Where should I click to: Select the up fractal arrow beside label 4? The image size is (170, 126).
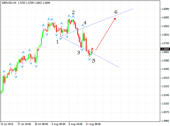(83, 25)
